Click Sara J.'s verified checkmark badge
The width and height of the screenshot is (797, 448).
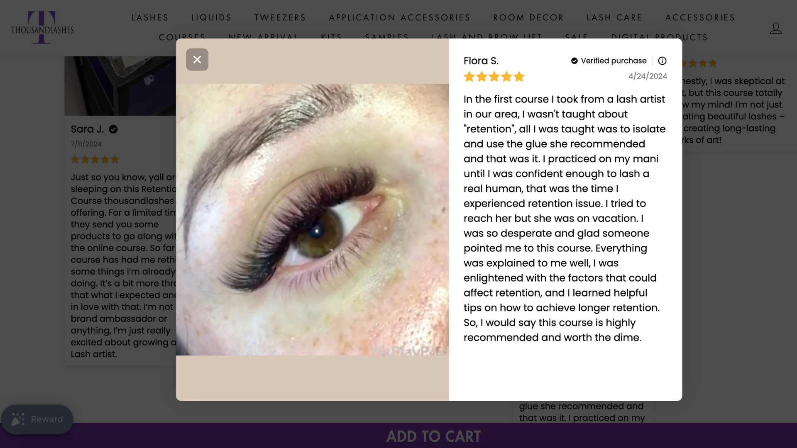(x=113, y=129)
